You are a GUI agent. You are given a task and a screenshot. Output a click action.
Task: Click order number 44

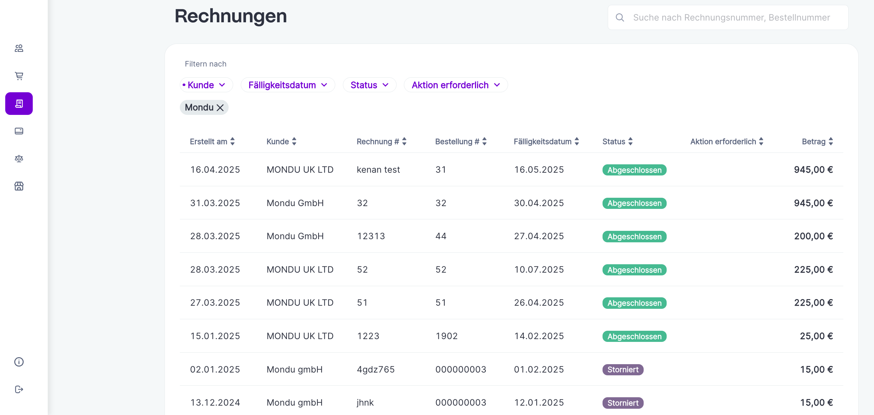441,236
